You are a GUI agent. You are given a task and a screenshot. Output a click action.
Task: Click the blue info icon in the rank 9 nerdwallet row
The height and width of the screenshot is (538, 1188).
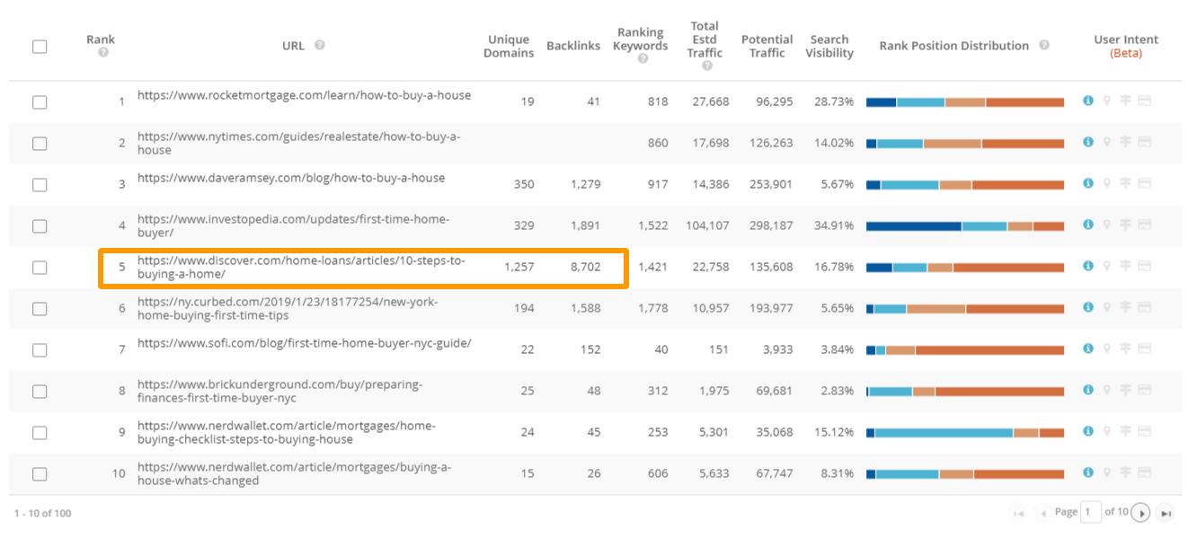pos(1088,432)
